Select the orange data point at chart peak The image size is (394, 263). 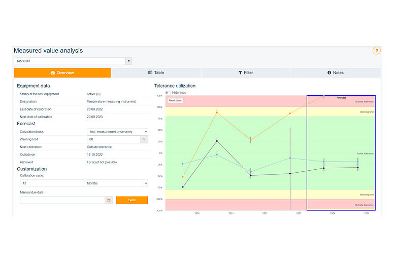point(323,96)
